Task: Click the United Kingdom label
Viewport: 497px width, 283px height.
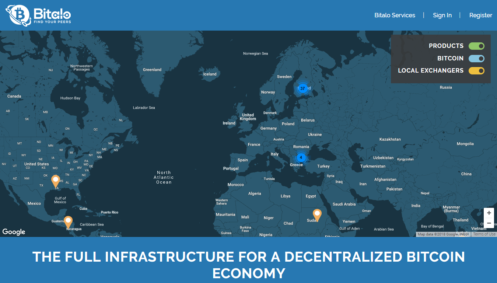Action: [248, 117]
